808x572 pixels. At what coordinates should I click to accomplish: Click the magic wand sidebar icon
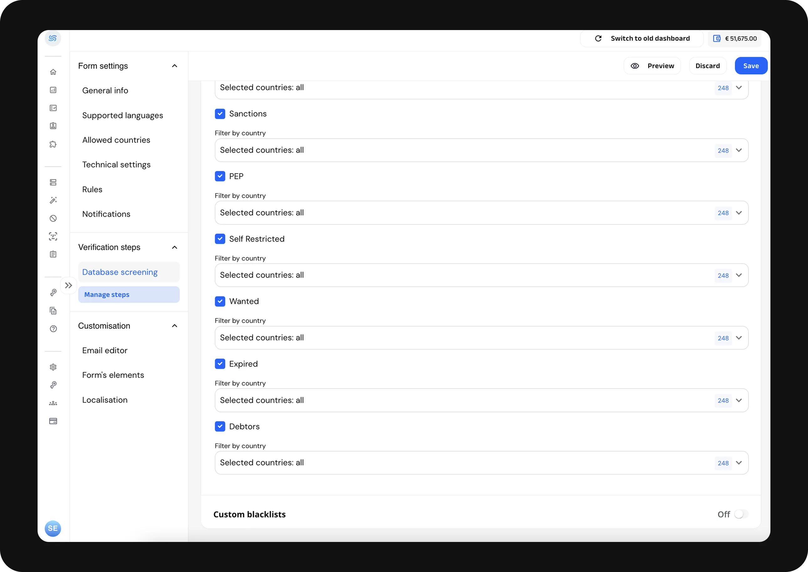(x=53, y=200)
